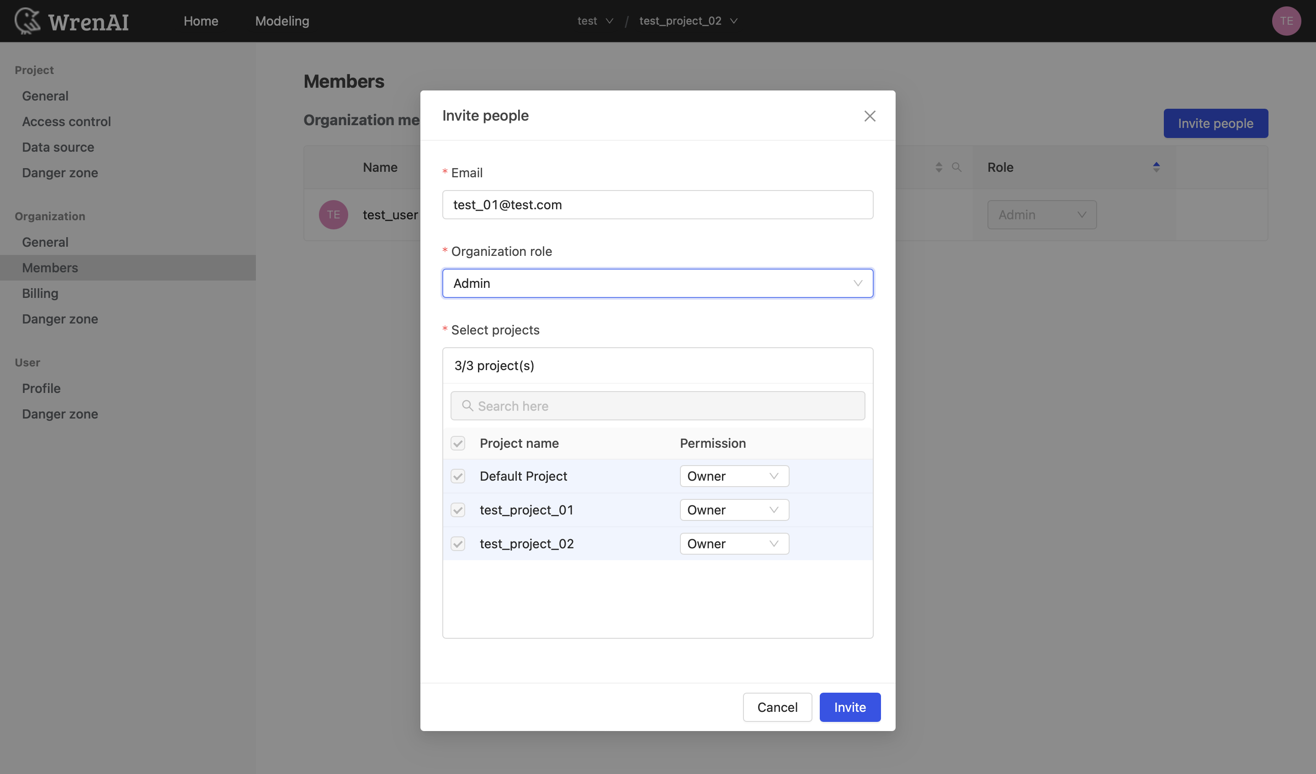Image resolution: width=1316 pixels, height=774 pixels.
Task: Click the project search input field
Action: pyautogui.click(x=658, y=405)
